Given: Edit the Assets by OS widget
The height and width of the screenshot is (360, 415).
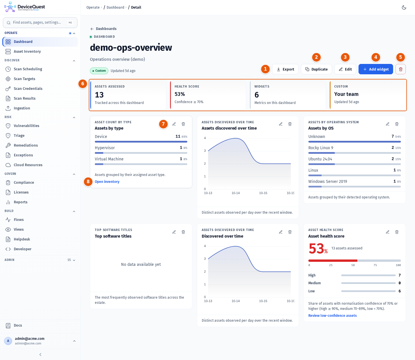Looking at the screenshot, I should pyautogui.click(x=388, y=124).
